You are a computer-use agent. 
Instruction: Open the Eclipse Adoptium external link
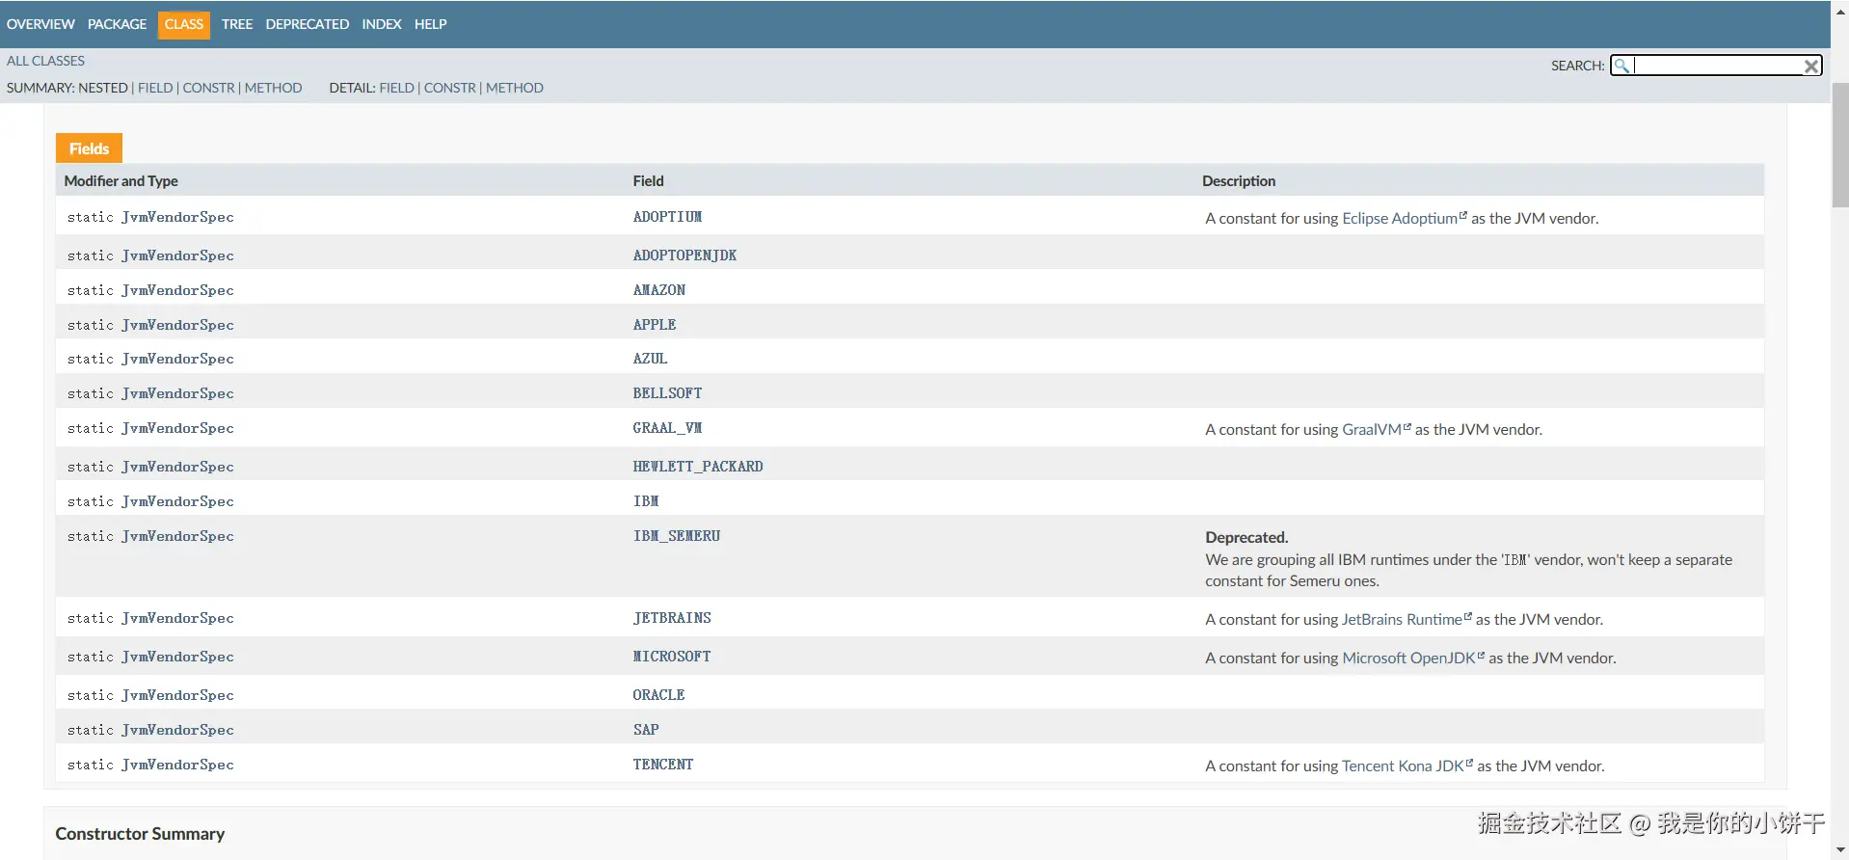[x=1404, y=219]
